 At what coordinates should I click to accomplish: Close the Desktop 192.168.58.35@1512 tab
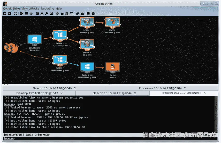coord(62,93)
